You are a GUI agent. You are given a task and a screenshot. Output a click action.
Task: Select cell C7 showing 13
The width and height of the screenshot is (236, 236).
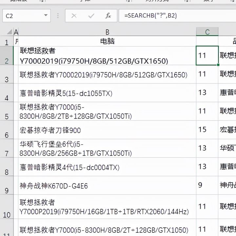point(207,148)
